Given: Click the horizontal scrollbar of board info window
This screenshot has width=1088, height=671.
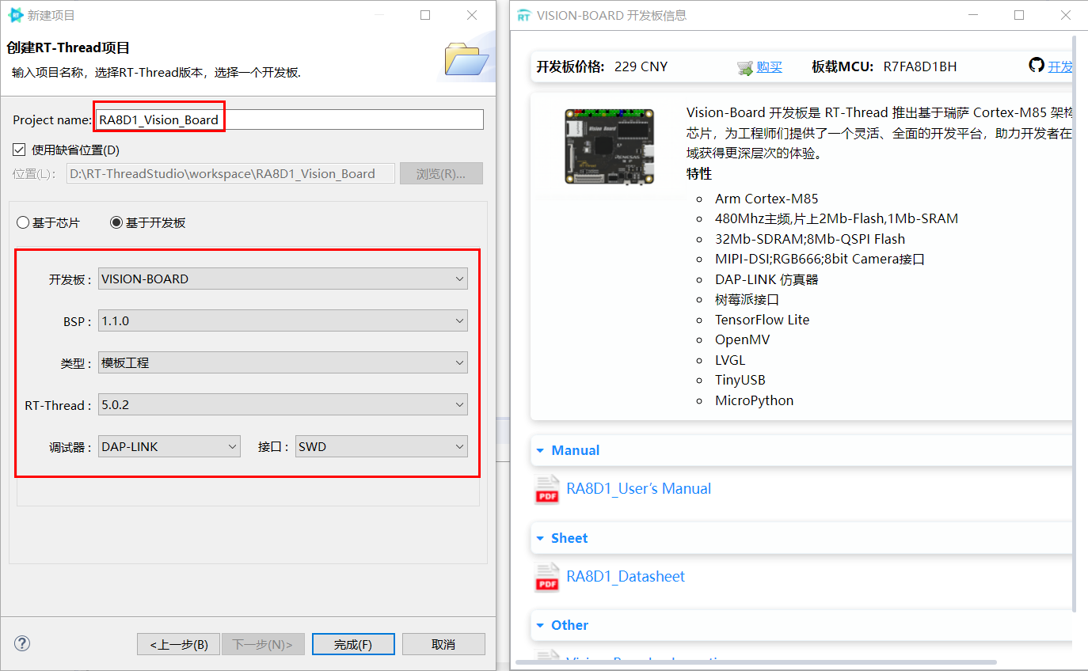Looking at the screenshot, I should pyautogui.click(x=756, y=662).
